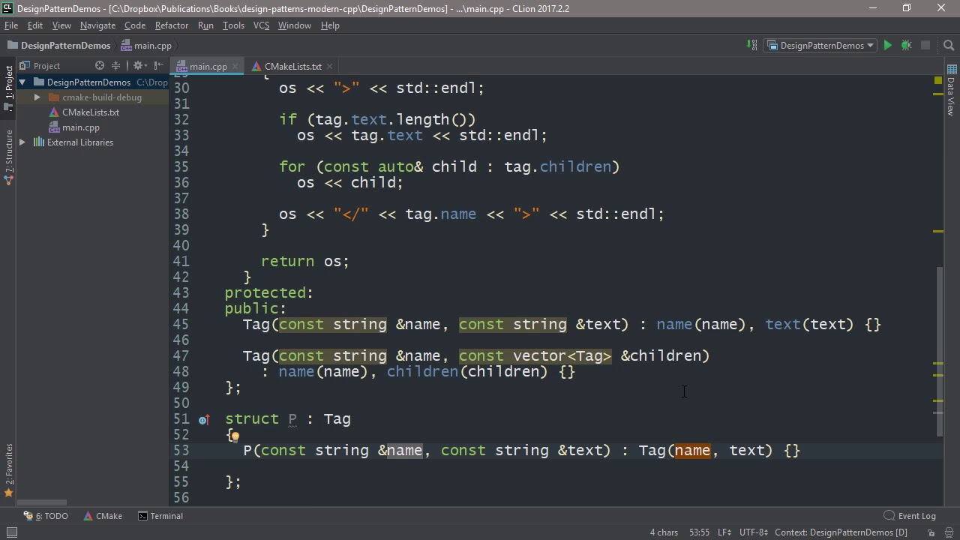The height and width of the screenshot is (540, 960).
Task: Run the DesignPatternDemos configuration
Action: (887, 45)
